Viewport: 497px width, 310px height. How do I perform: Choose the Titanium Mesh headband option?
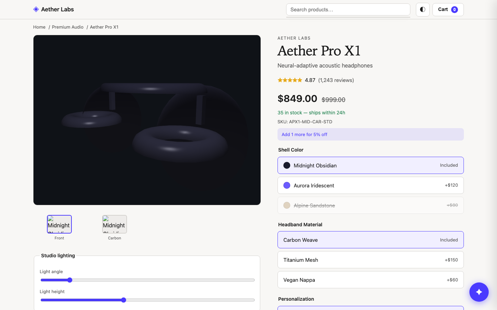coord(371,260)
